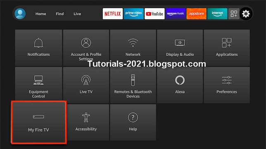Open the Preferences settings tile
The width and height of the screenshot is (266, 149).
click(x=227, y=85)
